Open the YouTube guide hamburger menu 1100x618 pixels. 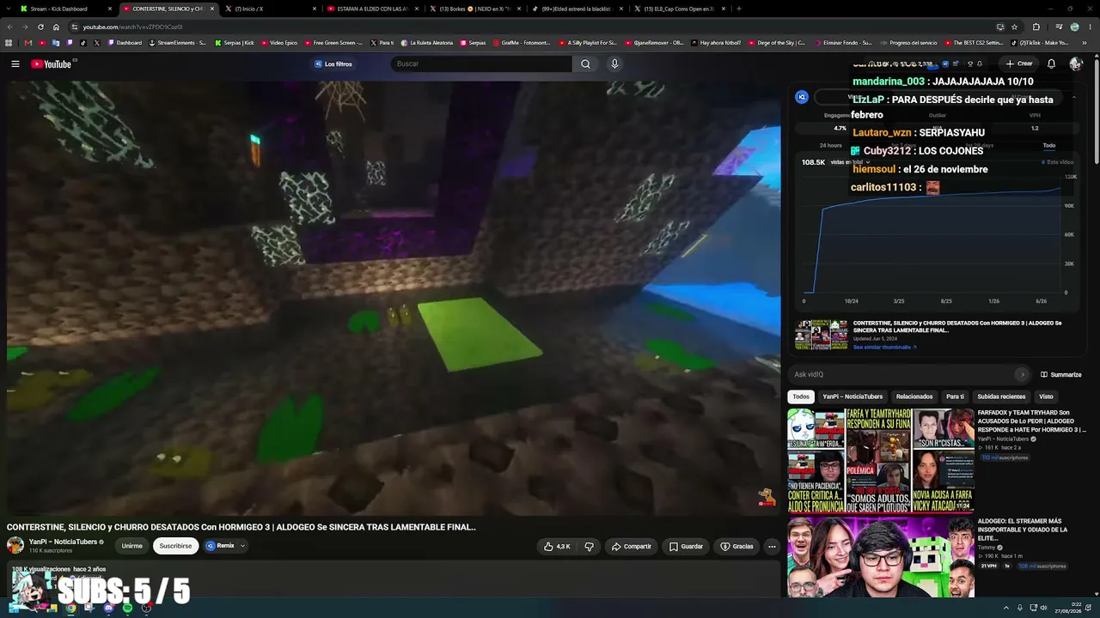click(15, 64)
